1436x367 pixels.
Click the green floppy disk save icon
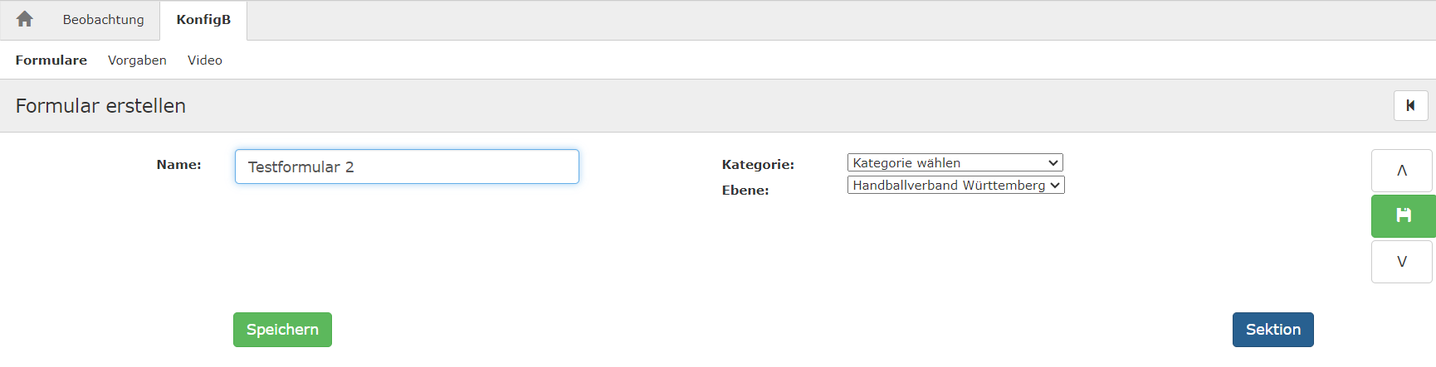(x=1403, y=215)
